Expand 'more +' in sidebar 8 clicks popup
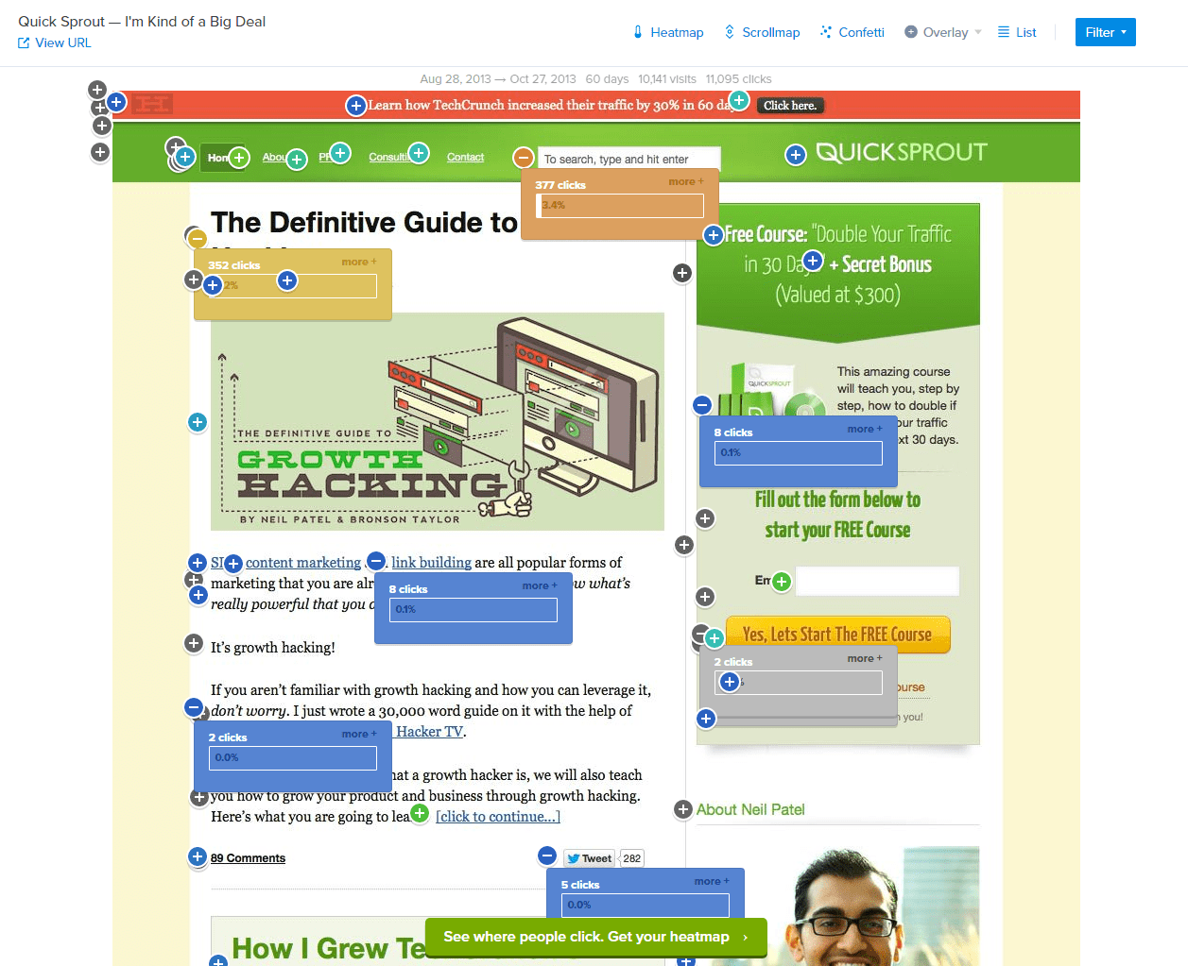 (865, 429)
